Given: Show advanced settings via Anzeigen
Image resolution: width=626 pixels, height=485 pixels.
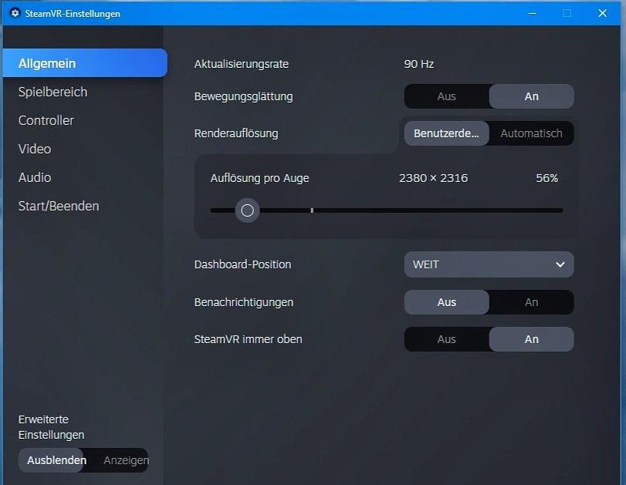Looking at the screenshot, I should [x=126, y=460].
